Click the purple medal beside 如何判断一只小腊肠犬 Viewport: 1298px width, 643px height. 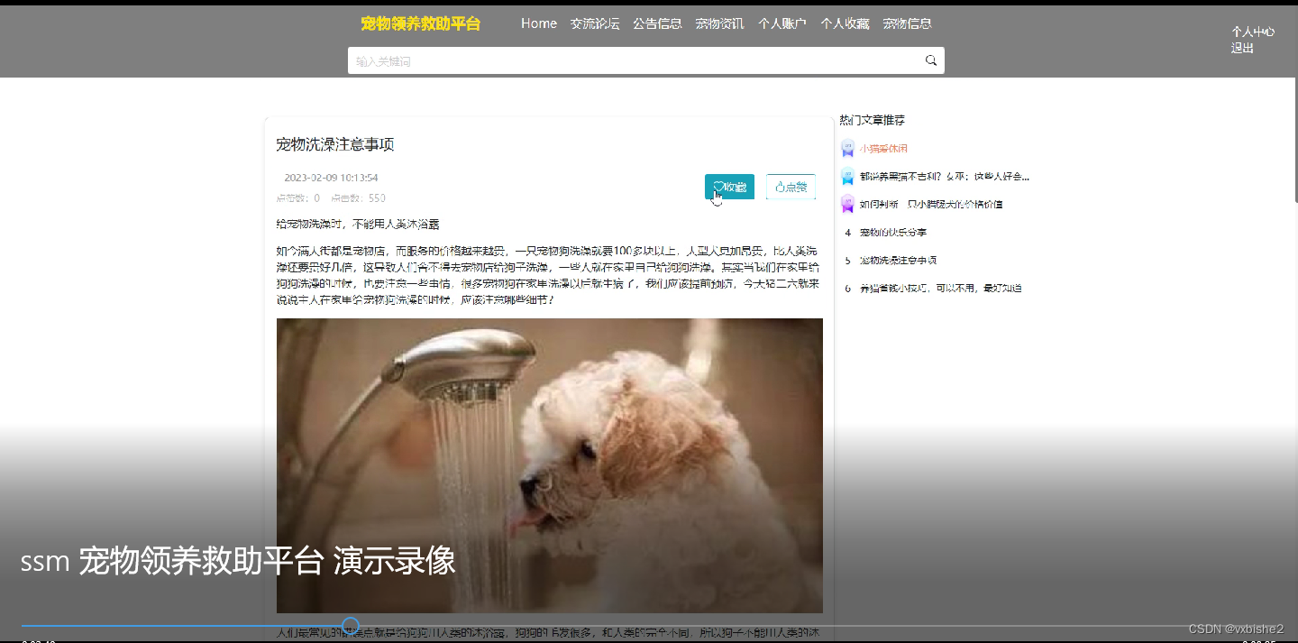coord(847,204)
